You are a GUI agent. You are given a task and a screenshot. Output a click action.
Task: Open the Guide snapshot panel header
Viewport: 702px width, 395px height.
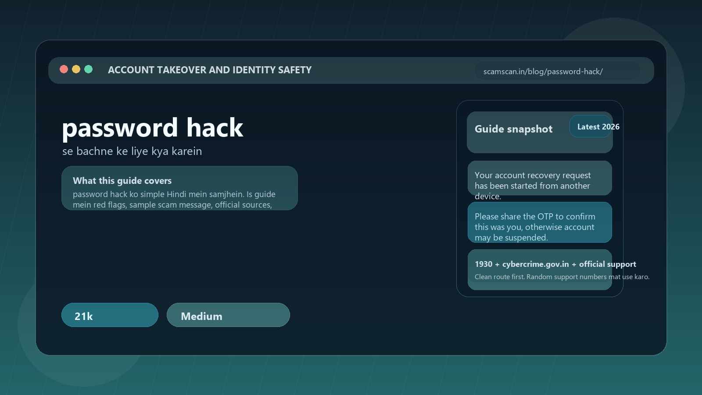coord(513,129)
